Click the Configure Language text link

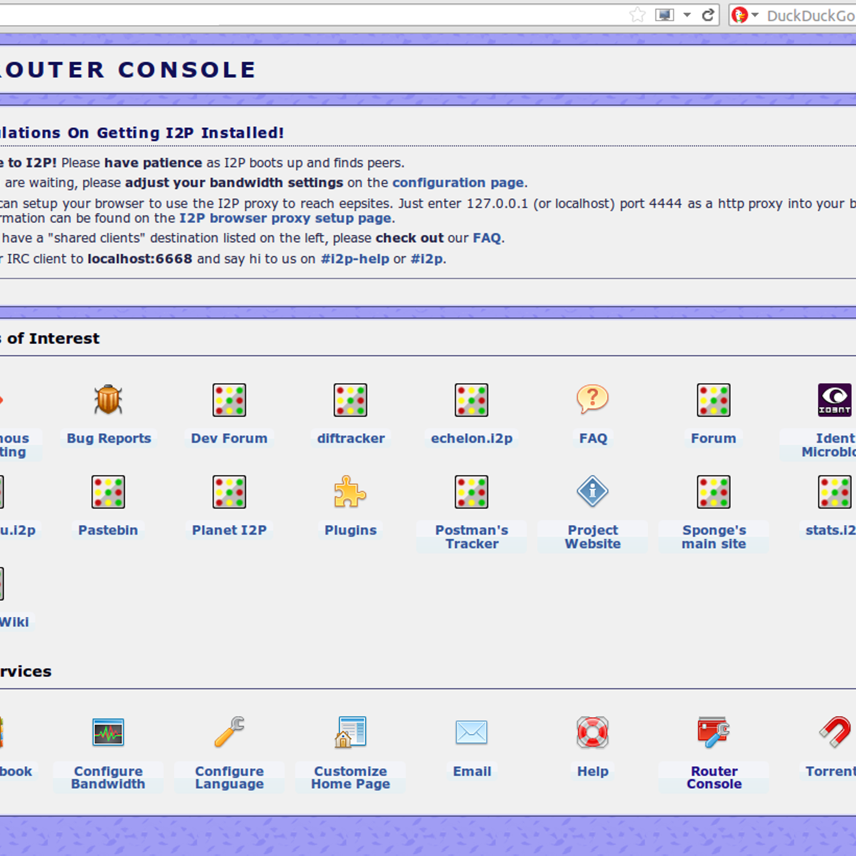(x=230, y=778)
